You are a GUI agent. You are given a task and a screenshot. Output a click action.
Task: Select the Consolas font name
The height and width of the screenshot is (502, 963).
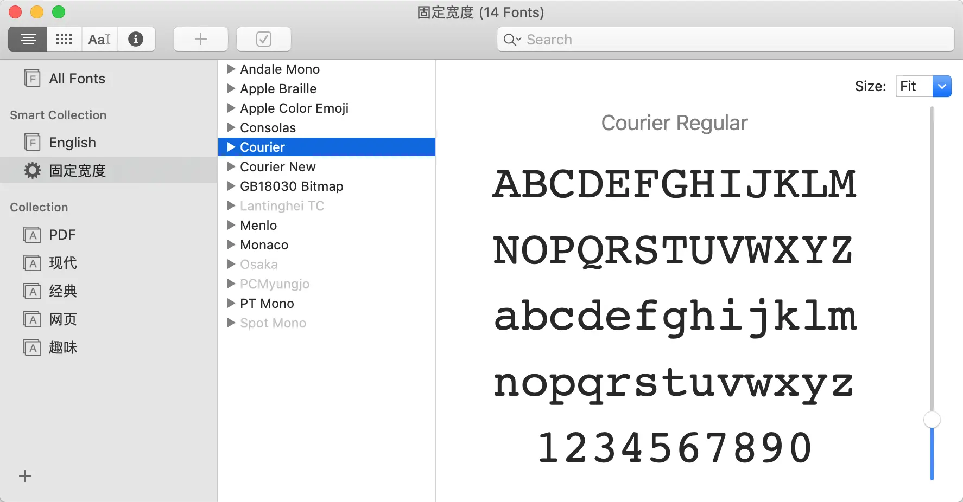coord(268,128)
